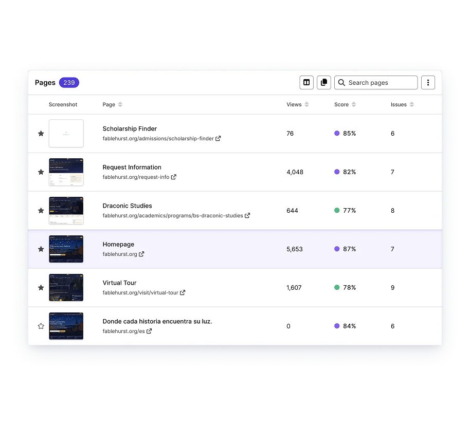470x426 pixels.
Task: Open the Draconic Studies page title
Action: (x=127, y=206)
